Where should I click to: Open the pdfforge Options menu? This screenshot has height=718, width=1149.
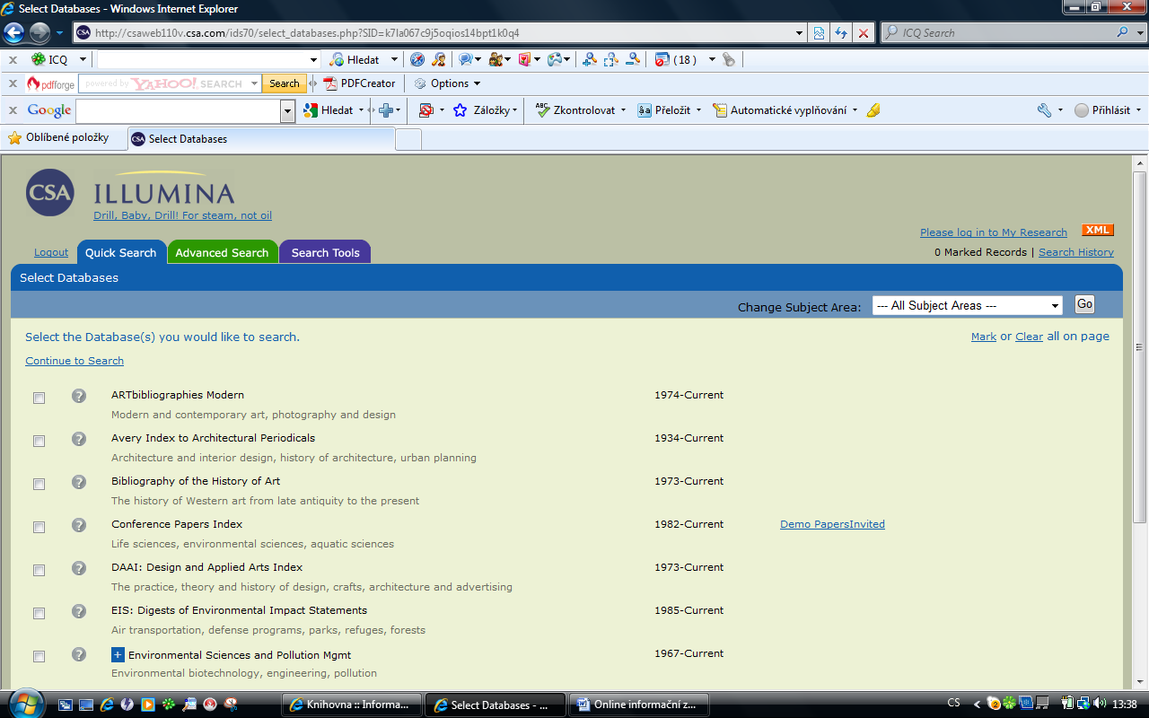pos(447,83)
